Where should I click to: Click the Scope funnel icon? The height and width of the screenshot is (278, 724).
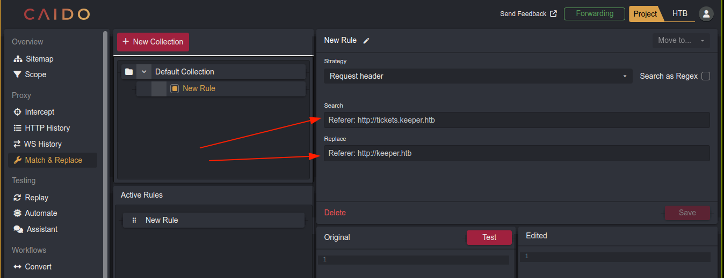tap(18, 74)
